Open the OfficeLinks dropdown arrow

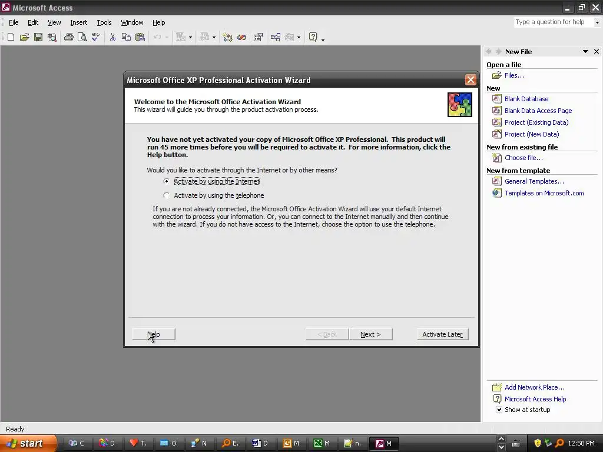point(190,37)
